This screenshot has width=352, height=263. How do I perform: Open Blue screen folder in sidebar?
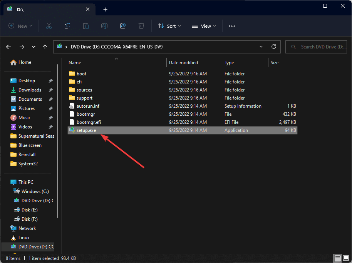(x=26, y=145)
